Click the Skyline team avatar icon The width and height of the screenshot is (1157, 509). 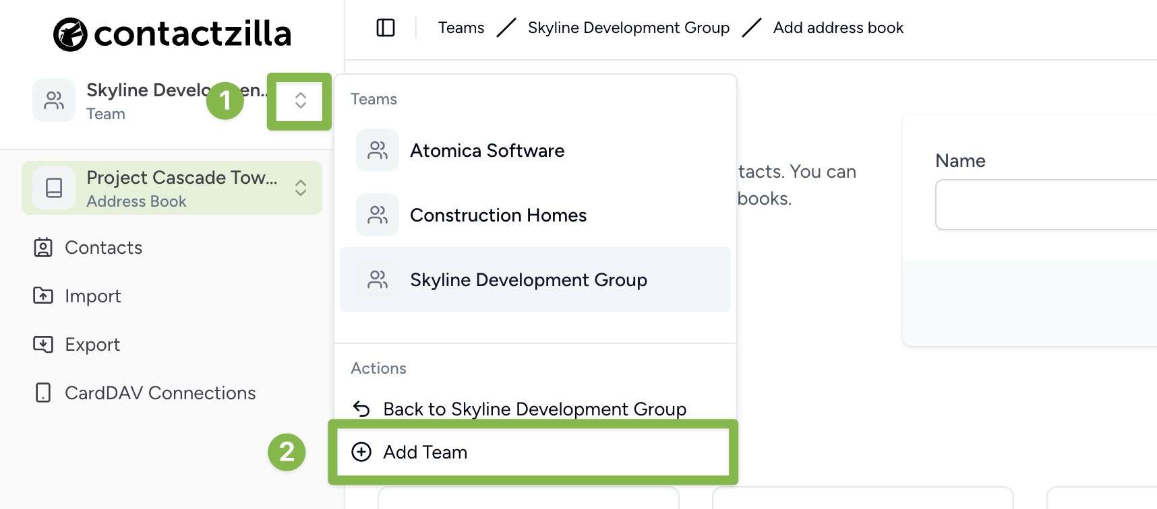pyautogui.click(x=54, y=101)
